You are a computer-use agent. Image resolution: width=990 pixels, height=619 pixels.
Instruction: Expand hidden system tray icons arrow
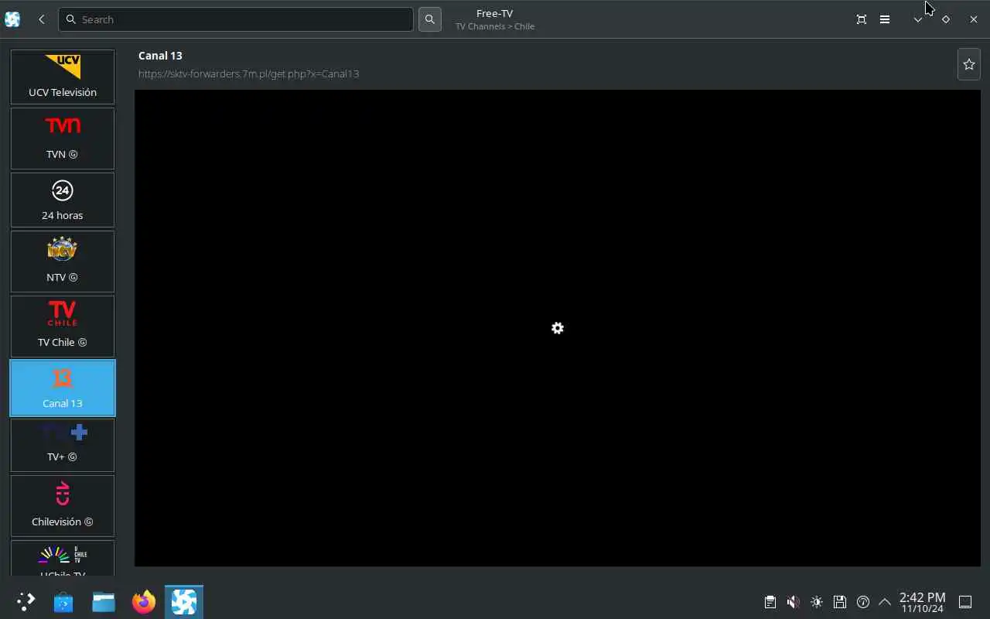(885, 601)
